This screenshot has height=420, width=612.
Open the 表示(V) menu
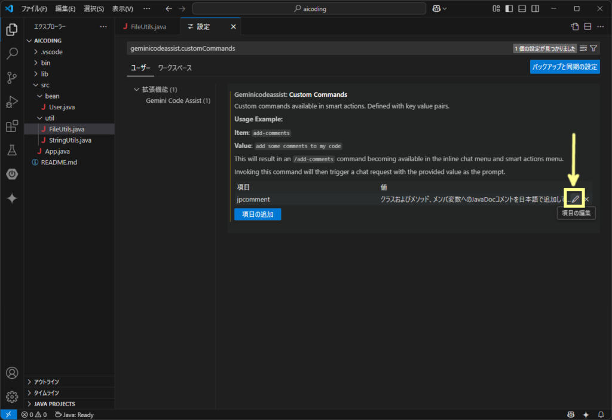pos(123,8)
